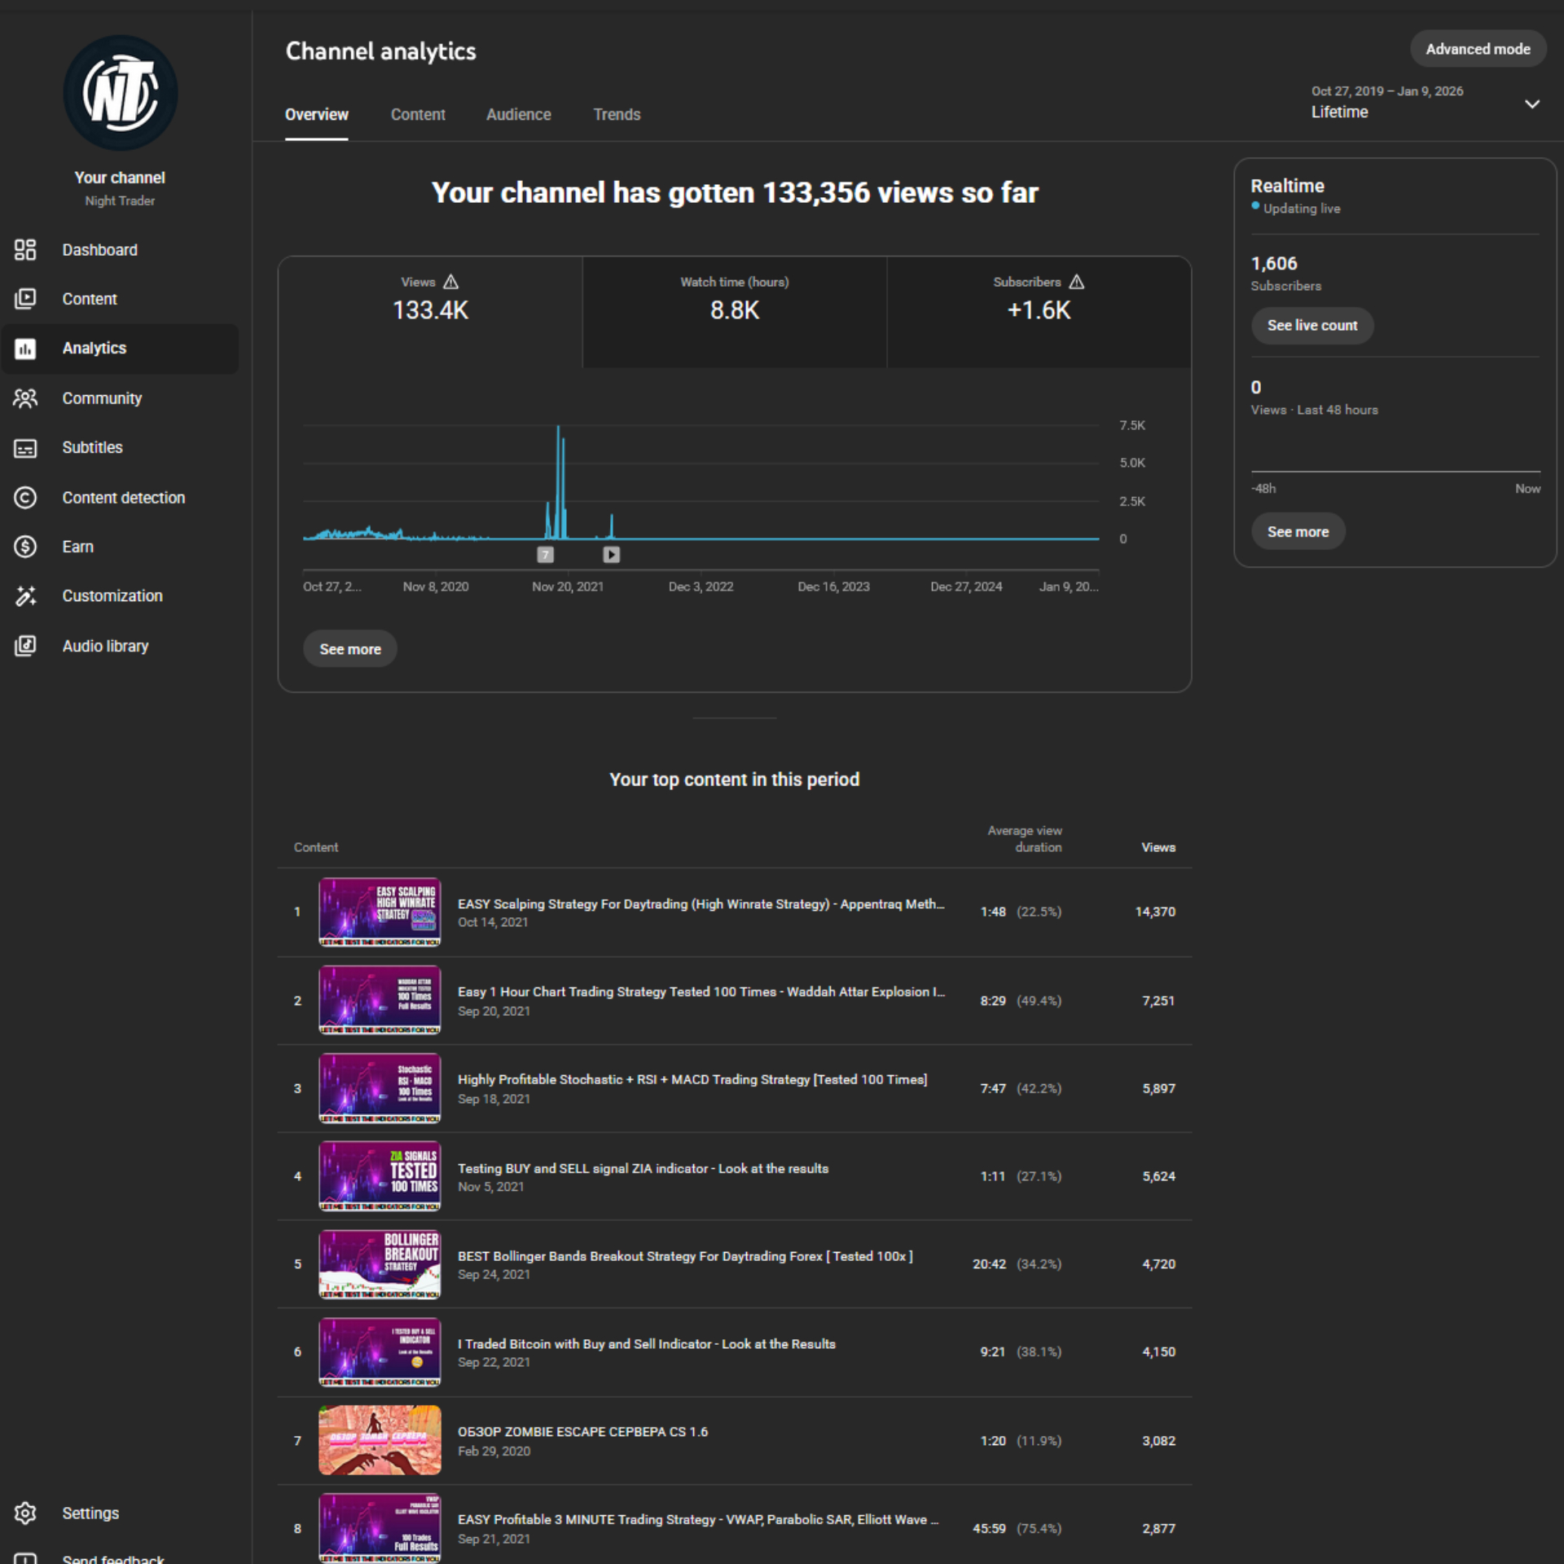Open Dashboard from sidebar icon
This screenshot has height=1564, width=1564.
(x=25, y=250)
